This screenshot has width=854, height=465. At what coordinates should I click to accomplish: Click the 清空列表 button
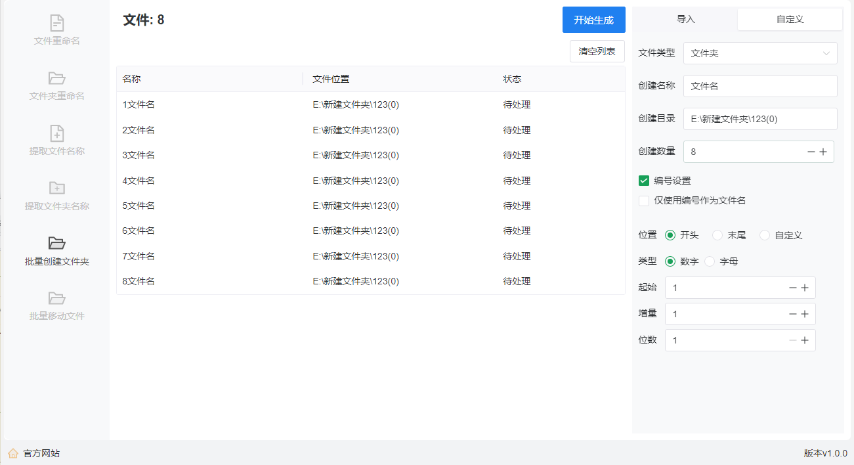597,51
